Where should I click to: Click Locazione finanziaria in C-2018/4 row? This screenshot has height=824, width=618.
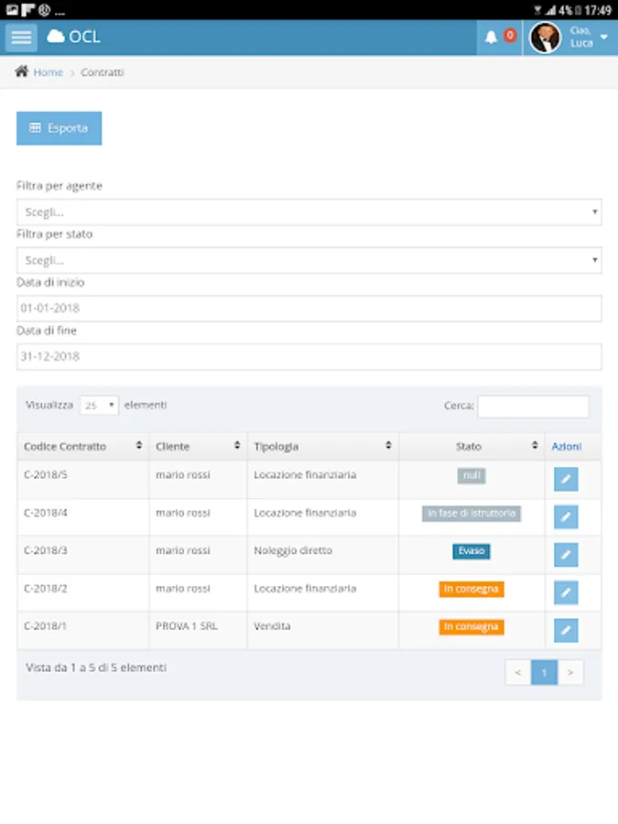305,513
